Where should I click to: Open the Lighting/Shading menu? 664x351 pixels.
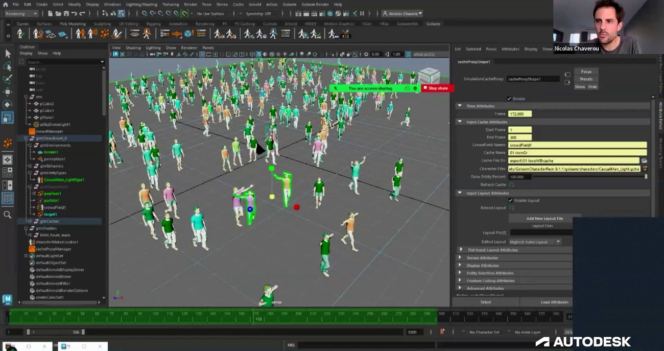coord(142,5)
